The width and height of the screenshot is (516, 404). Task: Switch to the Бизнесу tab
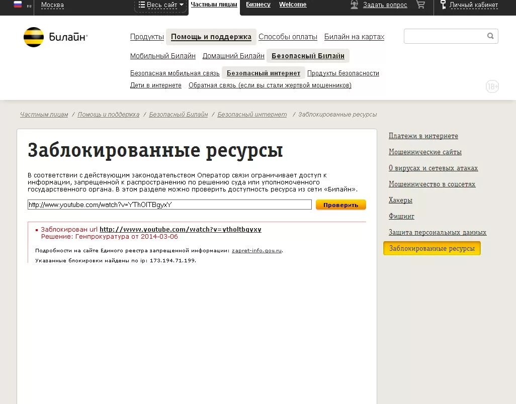coord(259,5)
